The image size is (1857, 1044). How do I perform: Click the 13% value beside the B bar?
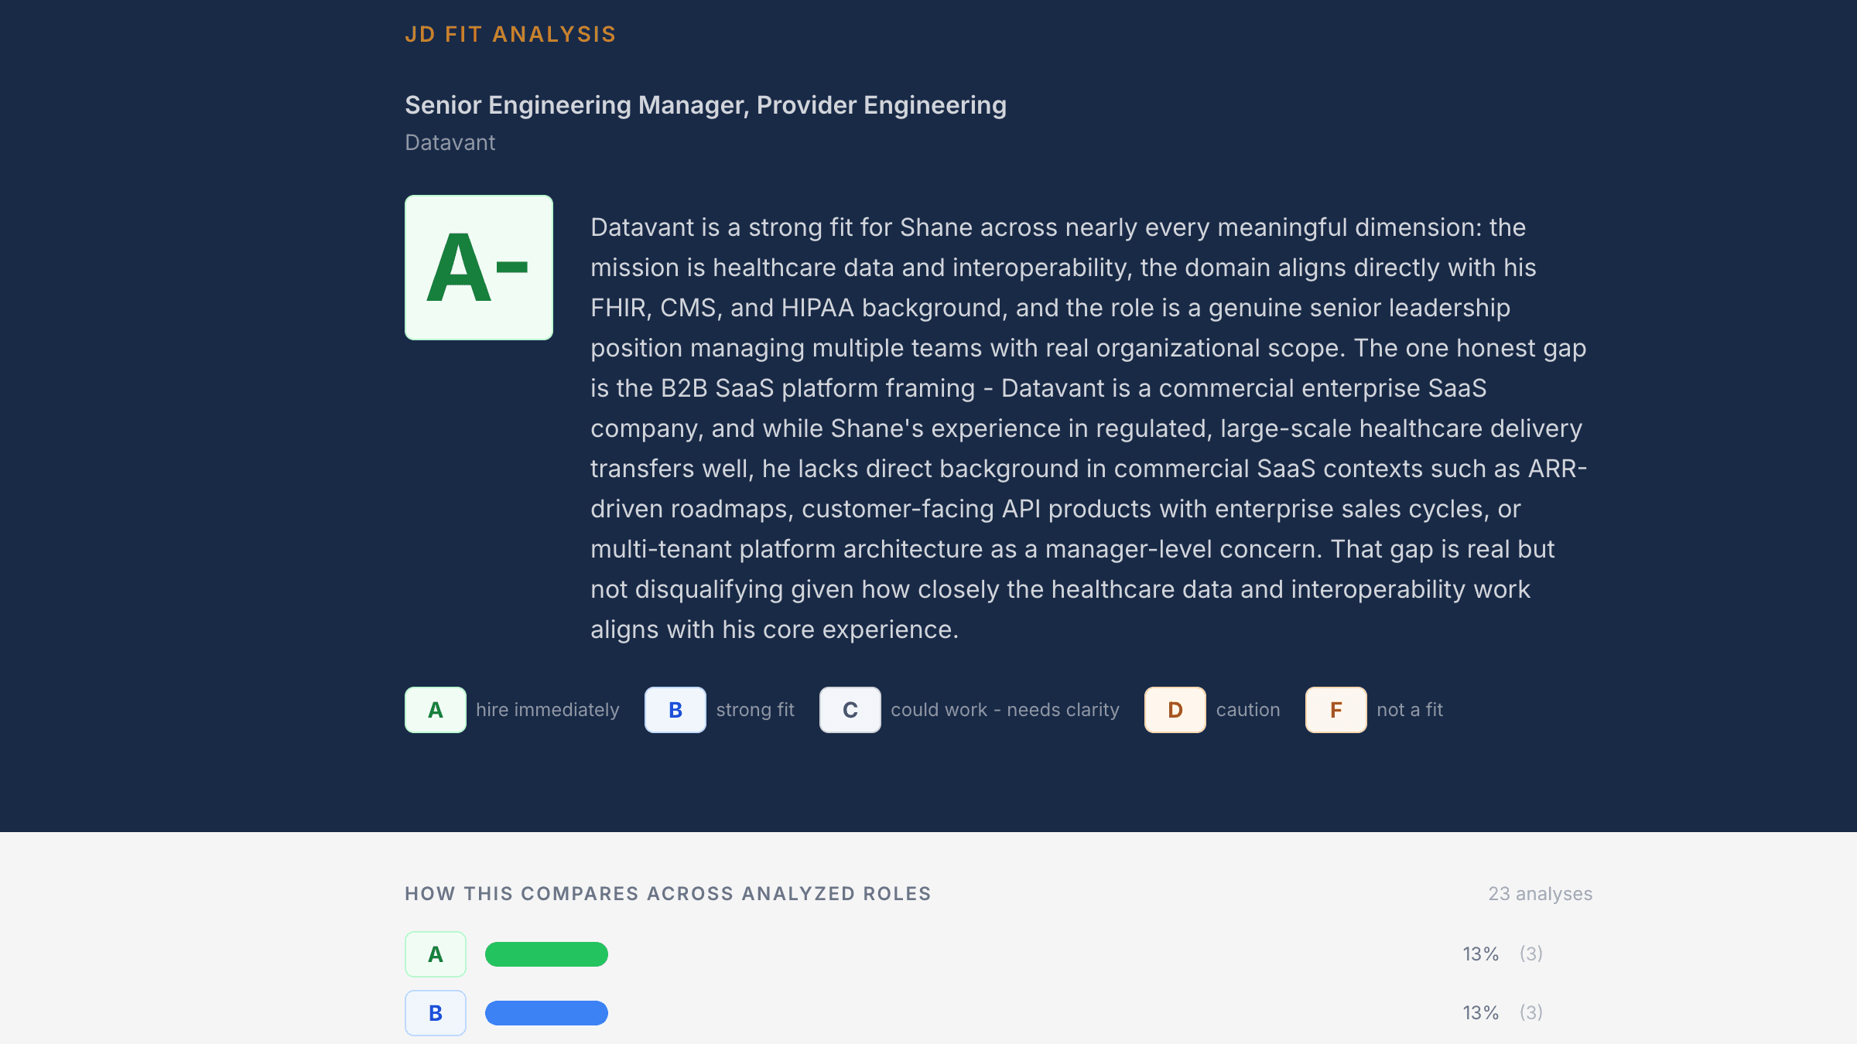coord(1480,1012)
